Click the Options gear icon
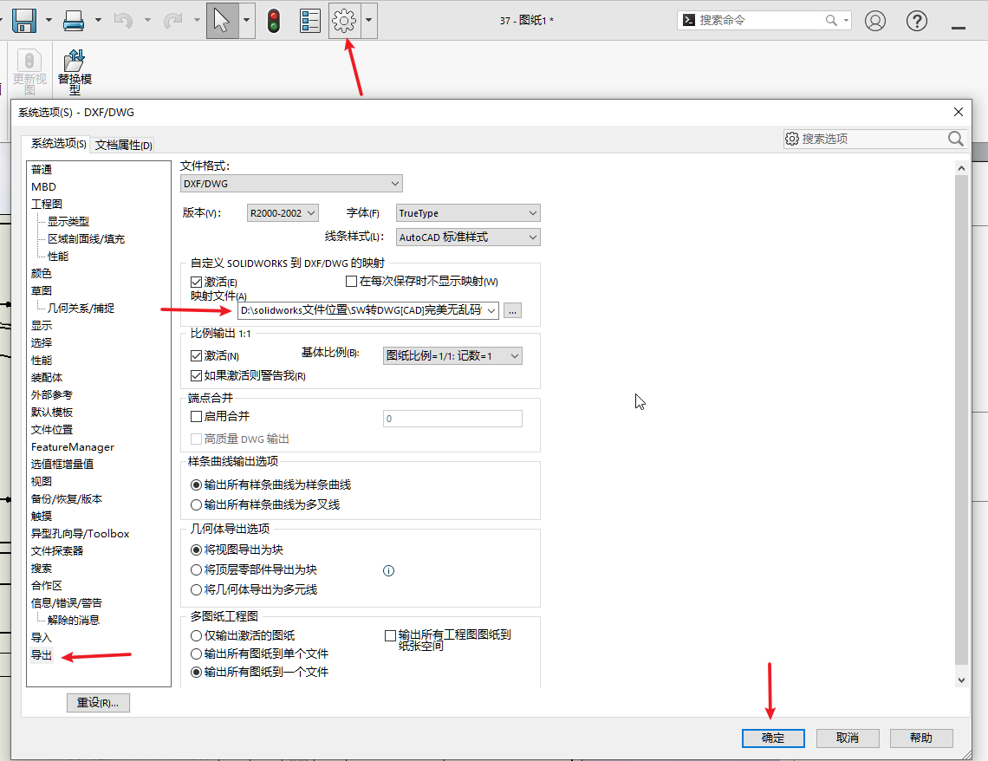This screenshot has width=988, height=761. 344,21
